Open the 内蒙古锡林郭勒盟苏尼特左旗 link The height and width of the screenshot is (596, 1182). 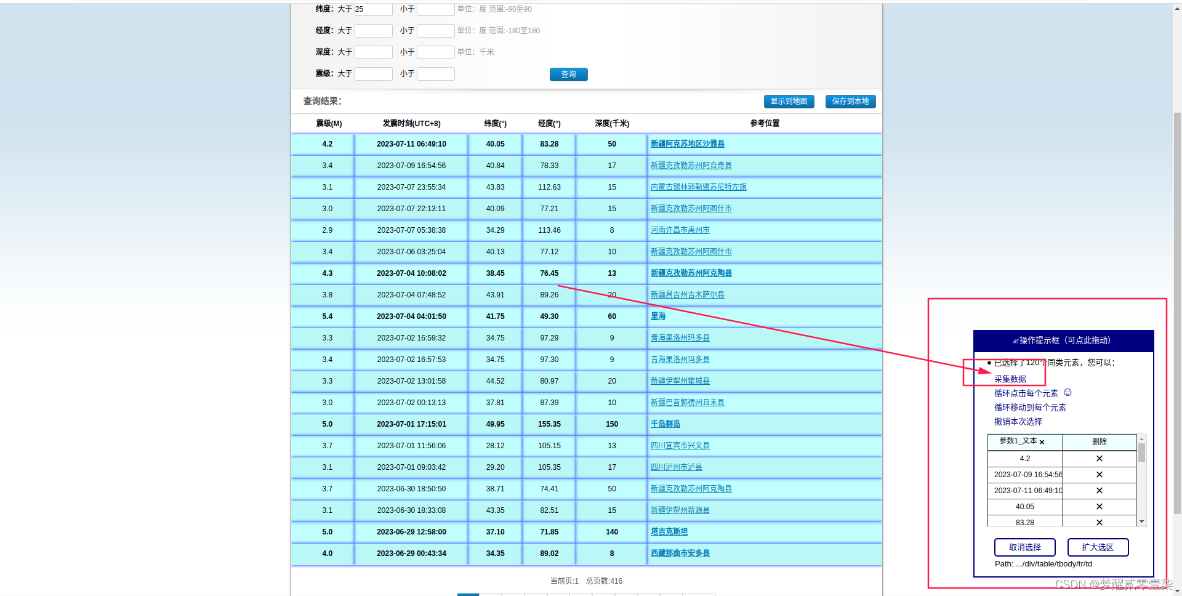click(698, 187)
